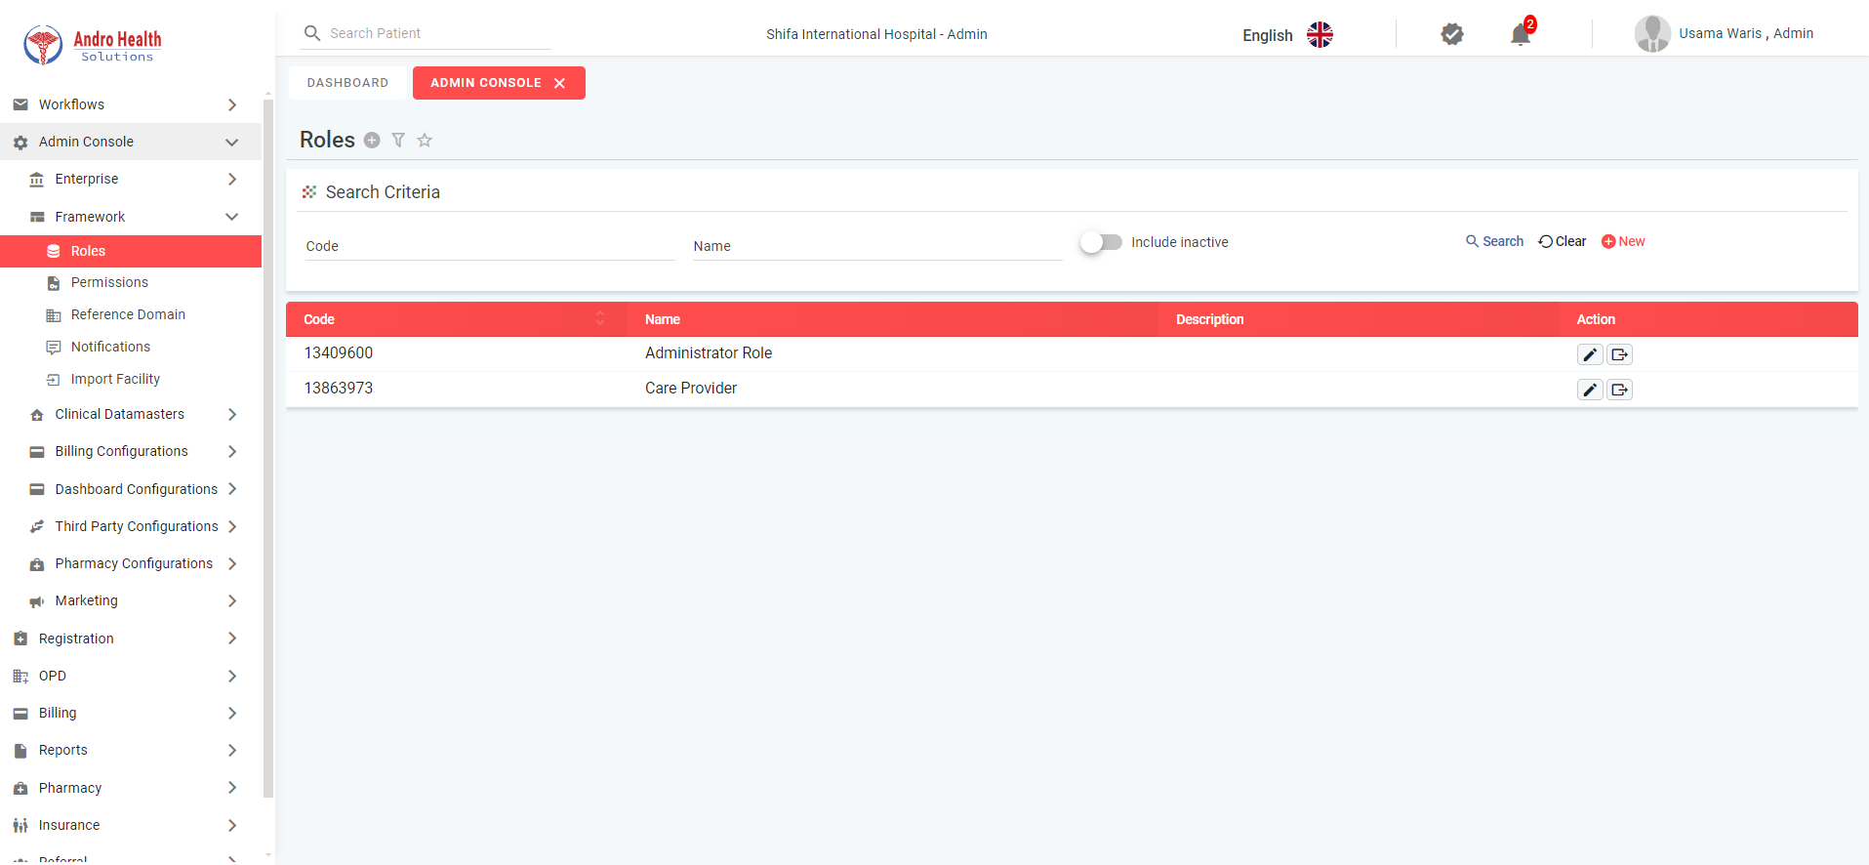Screen dimensions: 1869x865
Task: Click the export icon for Care Provider row
Action: point(1620,390)
